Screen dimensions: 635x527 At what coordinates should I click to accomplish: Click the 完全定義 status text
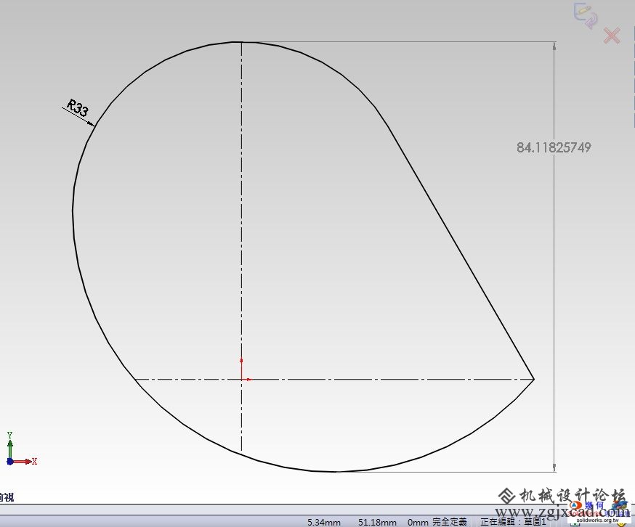(x=450, y=522)
